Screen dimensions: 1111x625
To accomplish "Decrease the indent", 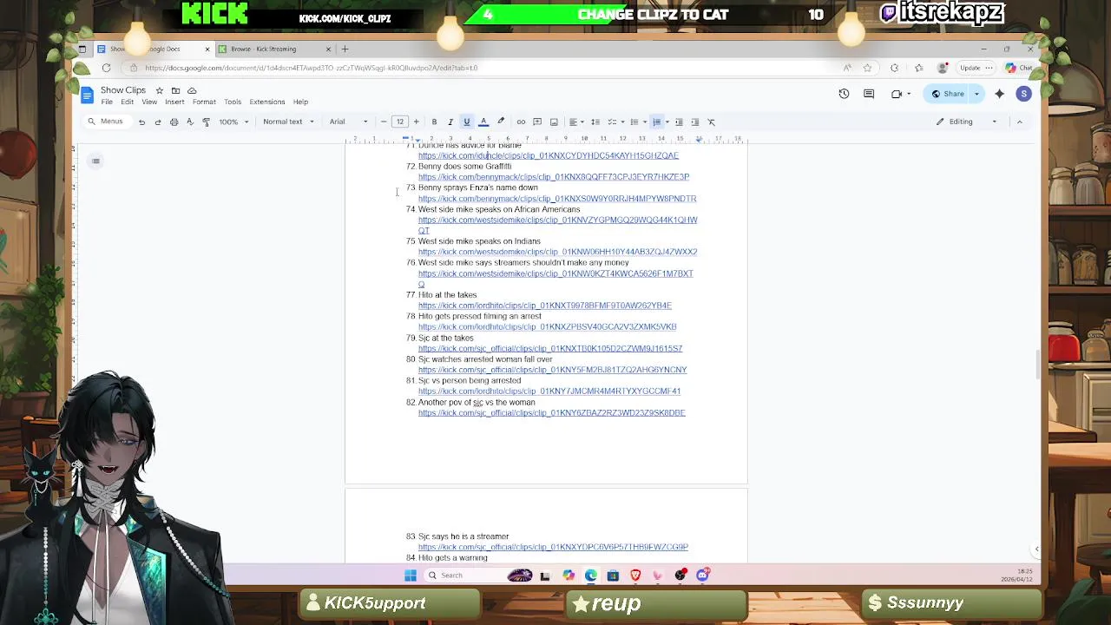I will point(679,122).
